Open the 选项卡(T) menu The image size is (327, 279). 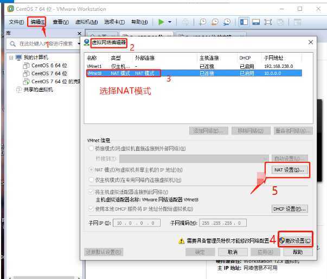pos(114,22)
